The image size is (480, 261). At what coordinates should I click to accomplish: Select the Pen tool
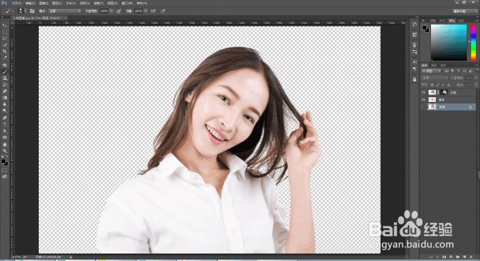tap(5, 118)
